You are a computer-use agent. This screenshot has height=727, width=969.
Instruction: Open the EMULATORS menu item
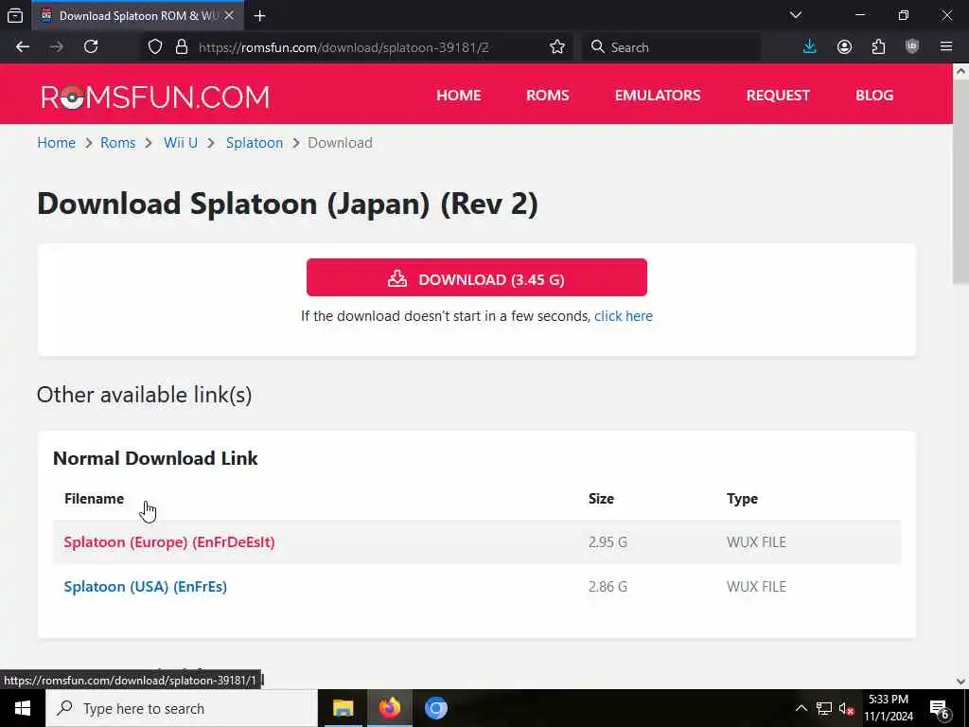(x=658, y=96)
